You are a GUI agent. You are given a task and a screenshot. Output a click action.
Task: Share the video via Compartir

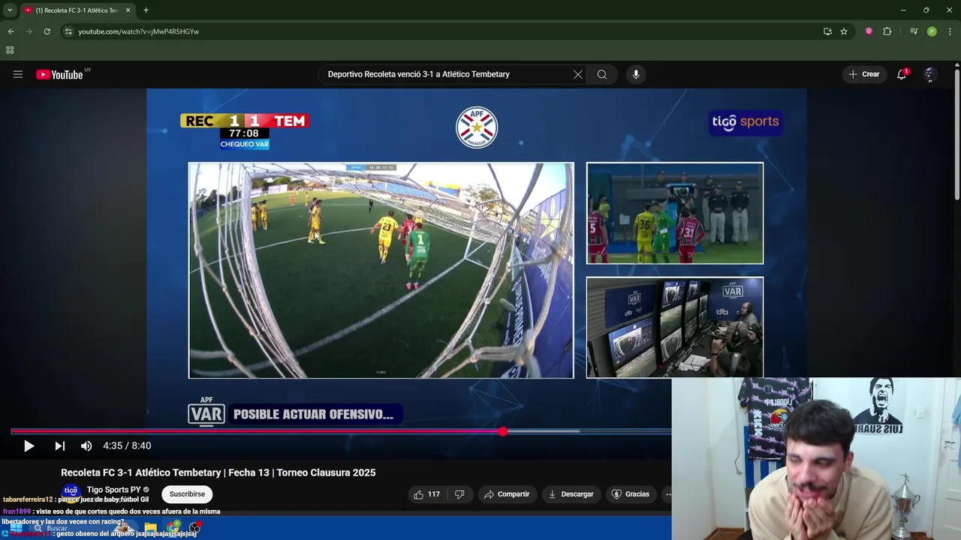(507, 494)
